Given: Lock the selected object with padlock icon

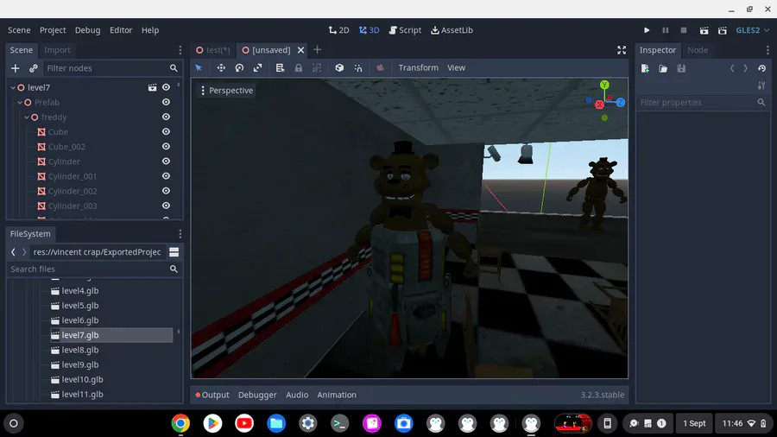Looking at the screenshot, I should tap(299, 68).
